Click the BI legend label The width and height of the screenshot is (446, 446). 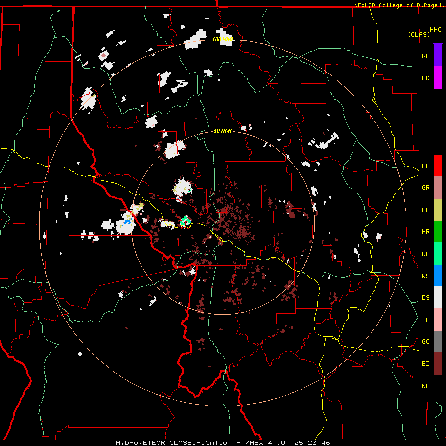point(425,364)
